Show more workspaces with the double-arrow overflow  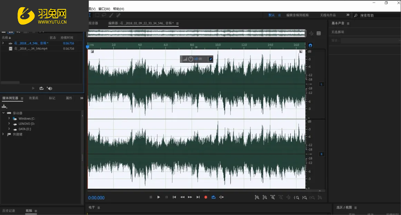point(348,15)
